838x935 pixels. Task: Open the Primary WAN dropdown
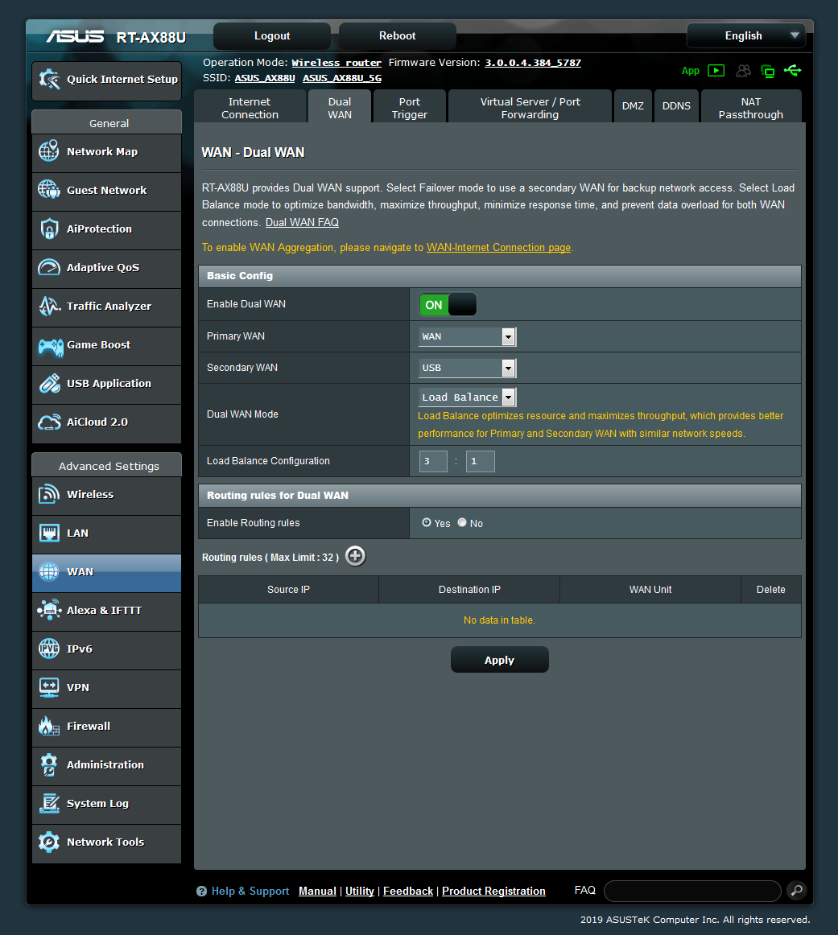[x=468, y=337]
